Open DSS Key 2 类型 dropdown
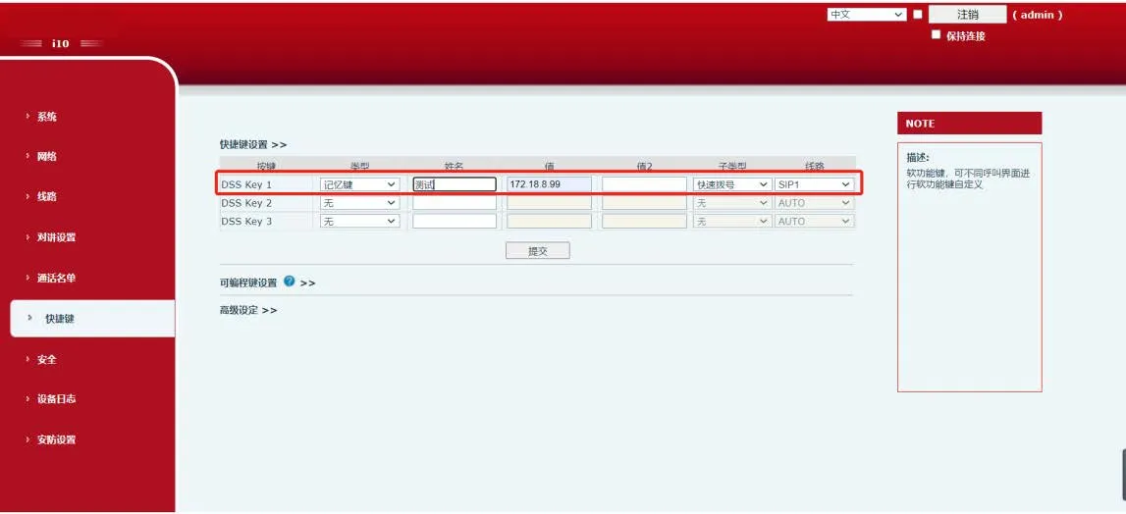Screen dimensions: 1126x514 [x=360, y=203]
